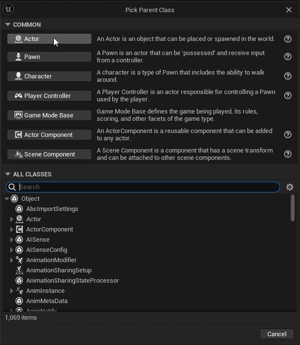
Task: Choose Game Mode Base as parent class
Action: (x=49, y=115)
